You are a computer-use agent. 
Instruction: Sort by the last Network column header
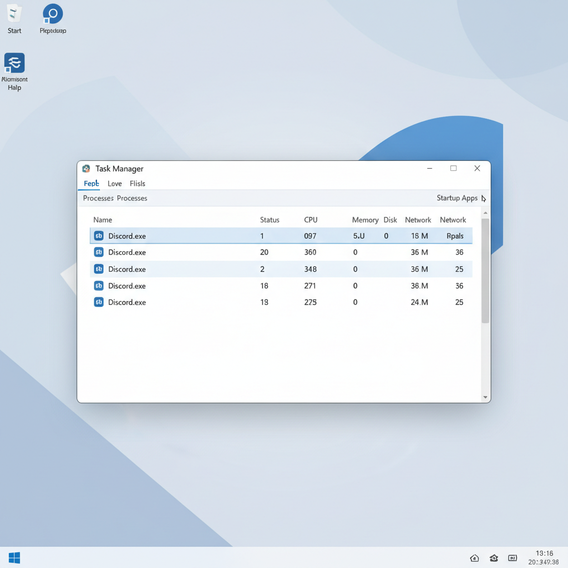pyautogui.click(x=453, y=220)
